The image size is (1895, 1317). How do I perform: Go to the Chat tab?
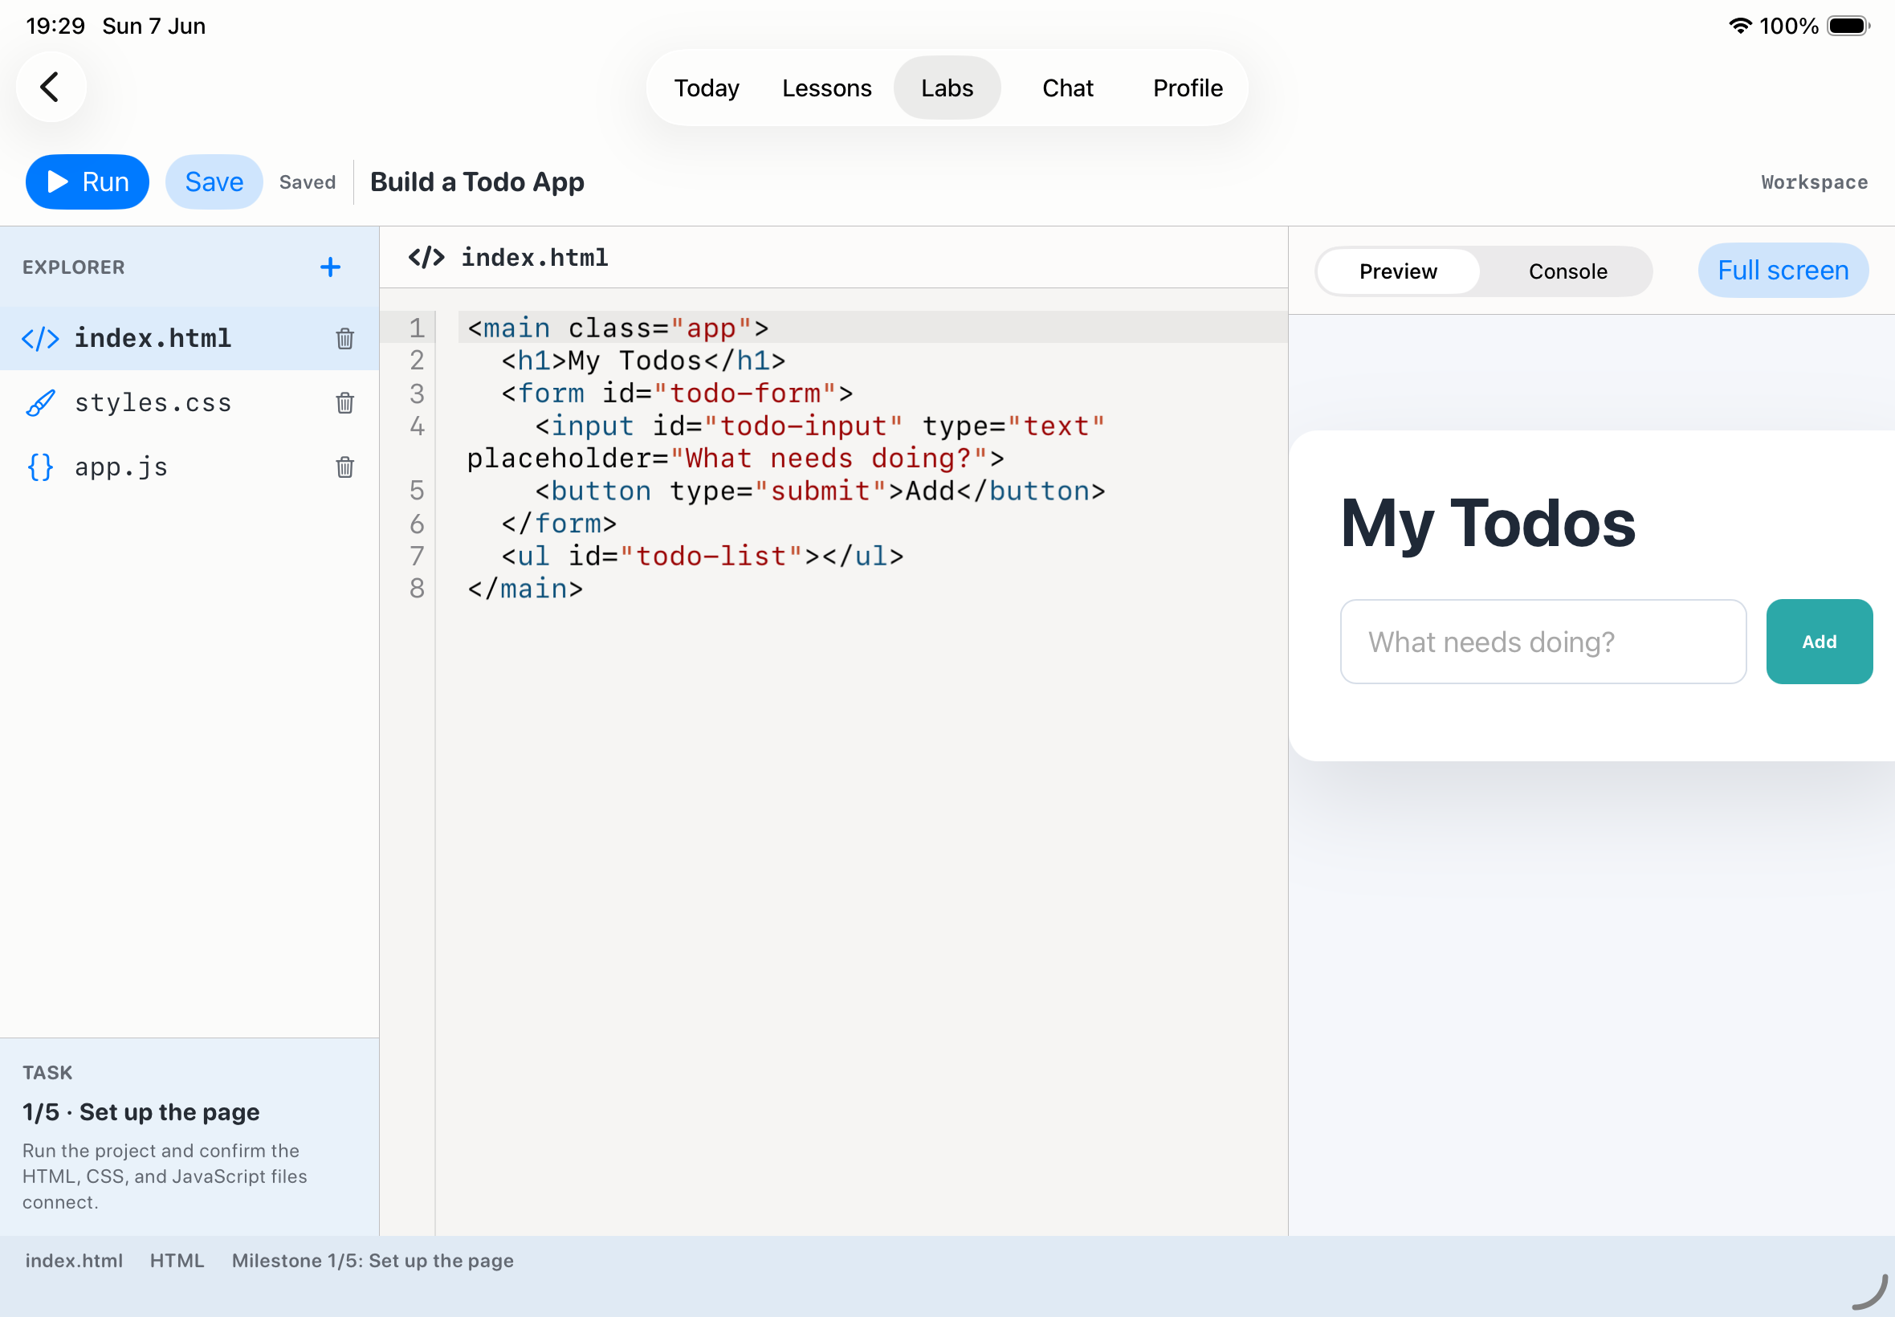[1067, 88]
